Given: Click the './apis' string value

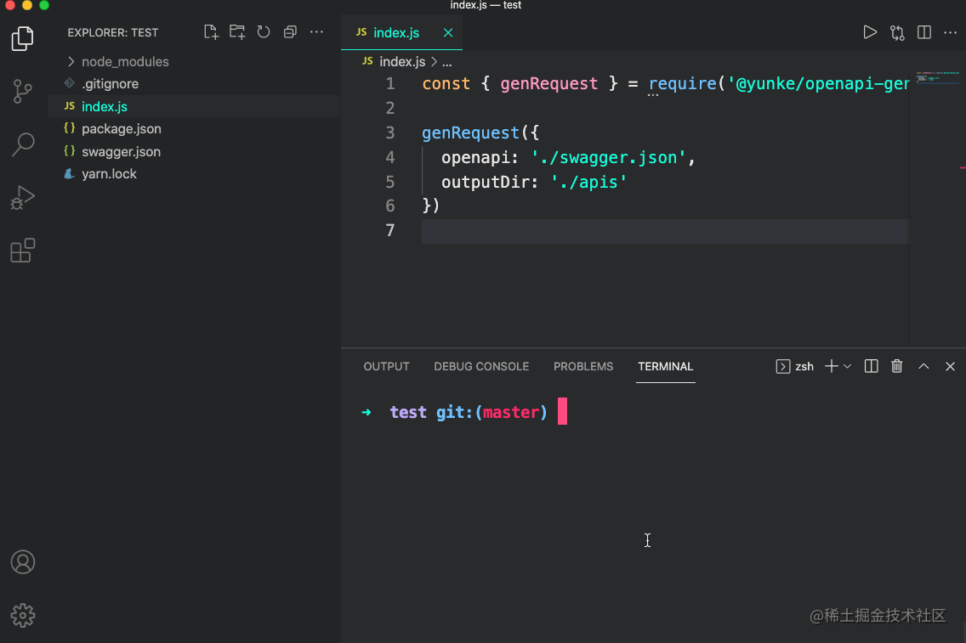Looking at the screenshot, I should point(588,182).
